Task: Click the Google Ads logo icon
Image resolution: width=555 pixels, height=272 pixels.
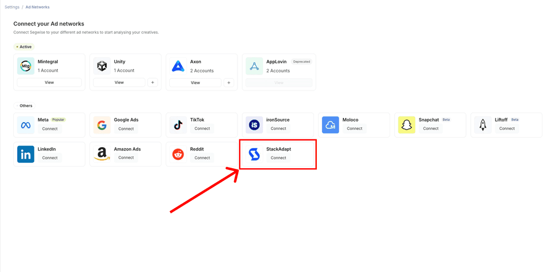Action: (102, 125)
